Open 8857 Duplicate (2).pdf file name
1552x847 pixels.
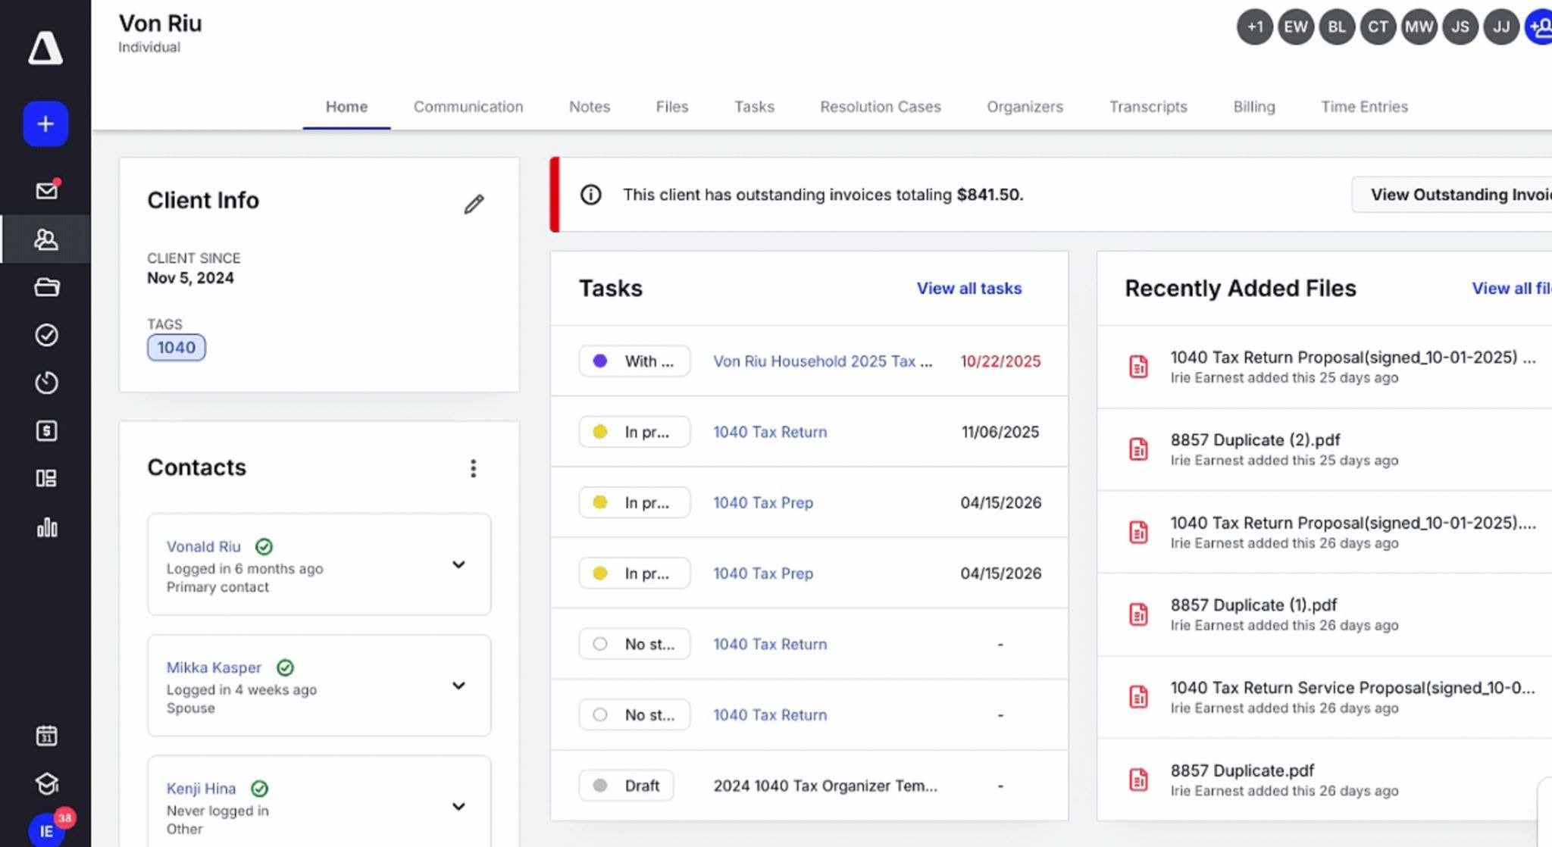tap(1255, 440)
